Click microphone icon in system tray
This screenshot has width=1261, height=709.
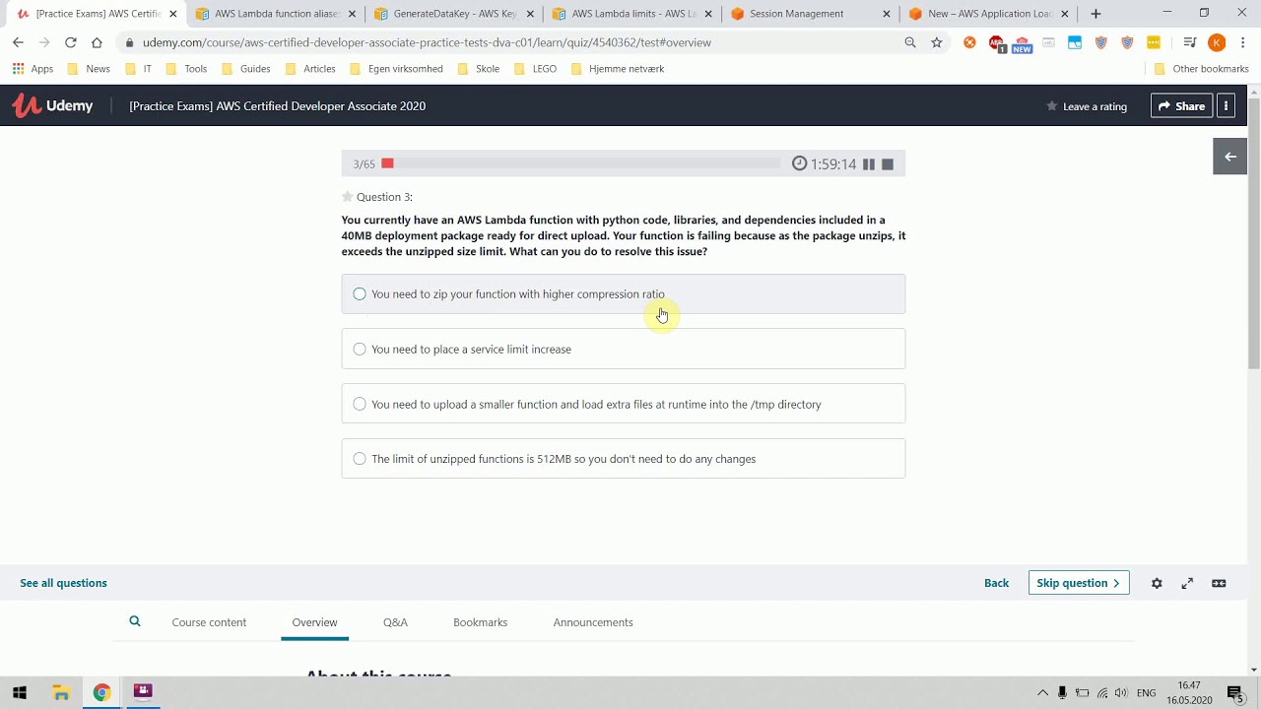pyautogui.click(x=1062, y=693)
